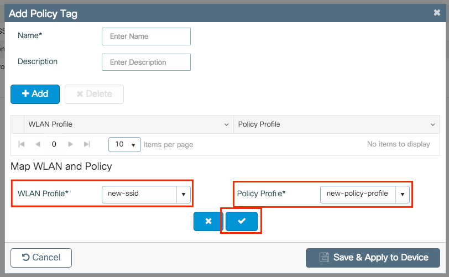Go to the first page of results

tap(22, 144)
